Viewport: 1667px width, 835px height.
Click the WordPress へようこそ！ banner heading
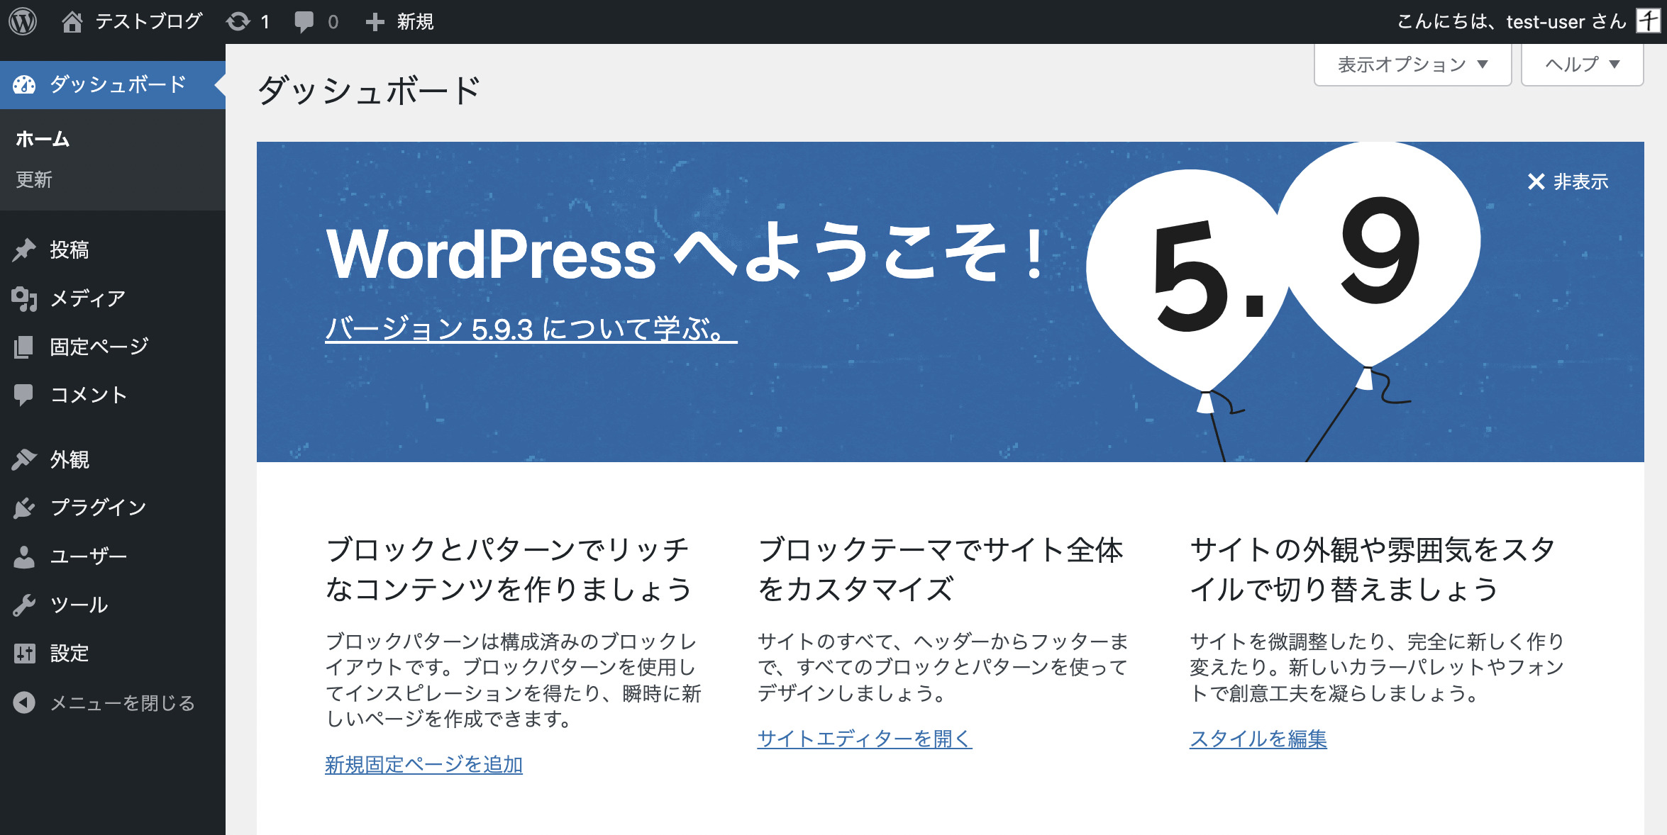pos(685,253)
